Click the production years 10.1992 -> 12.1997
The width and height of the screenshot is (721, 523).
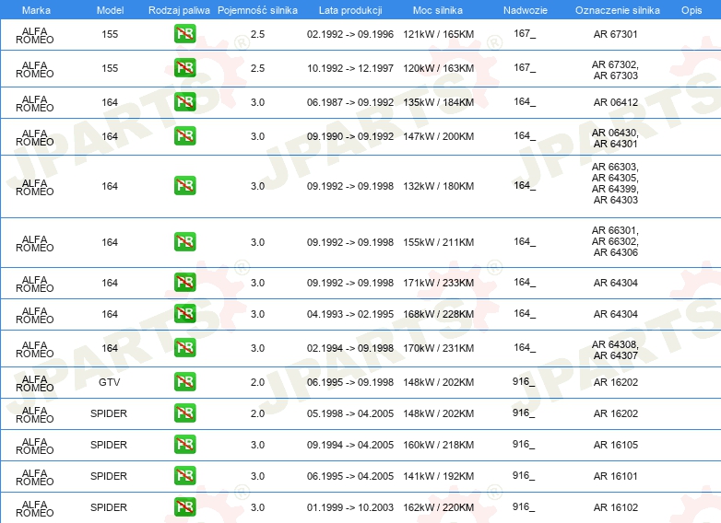coord(350,68)
